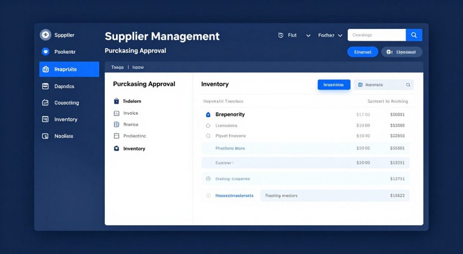Click the Hopekstil Traeolece column header
Viewport: 463px width, 254px height.
(223, 101)
